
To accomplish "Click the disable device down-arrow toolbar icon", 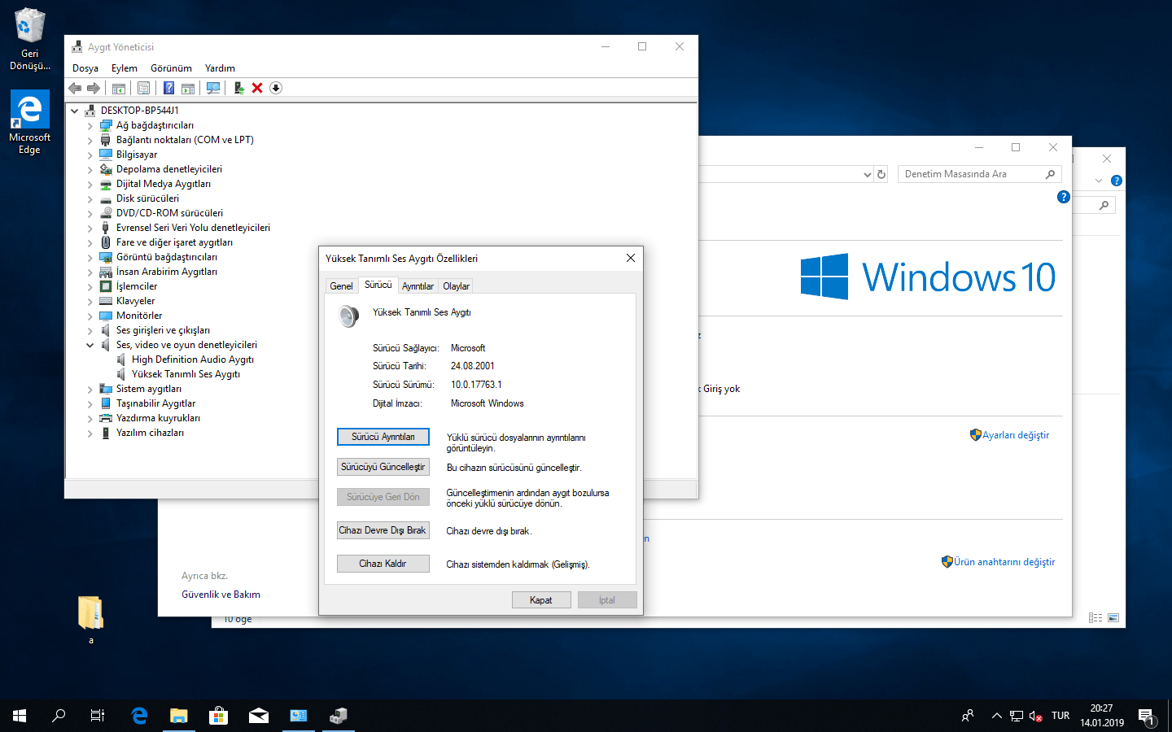I will pyautogui.click(x=276, y=88).
